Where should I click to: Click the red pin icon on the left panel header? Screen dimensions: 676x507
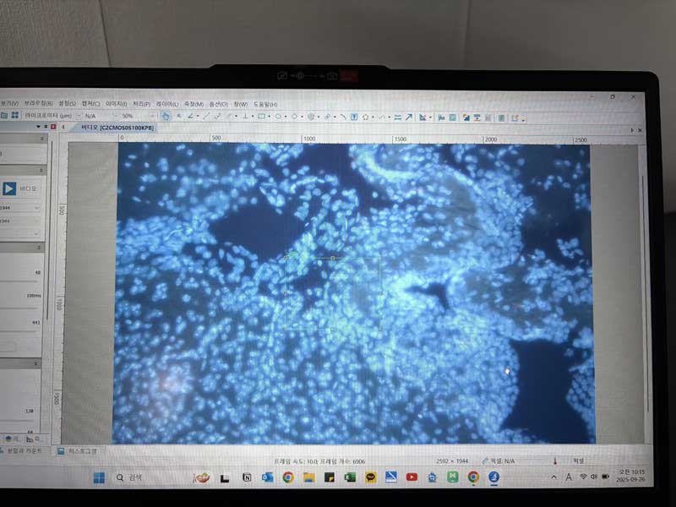click(54, 127)
